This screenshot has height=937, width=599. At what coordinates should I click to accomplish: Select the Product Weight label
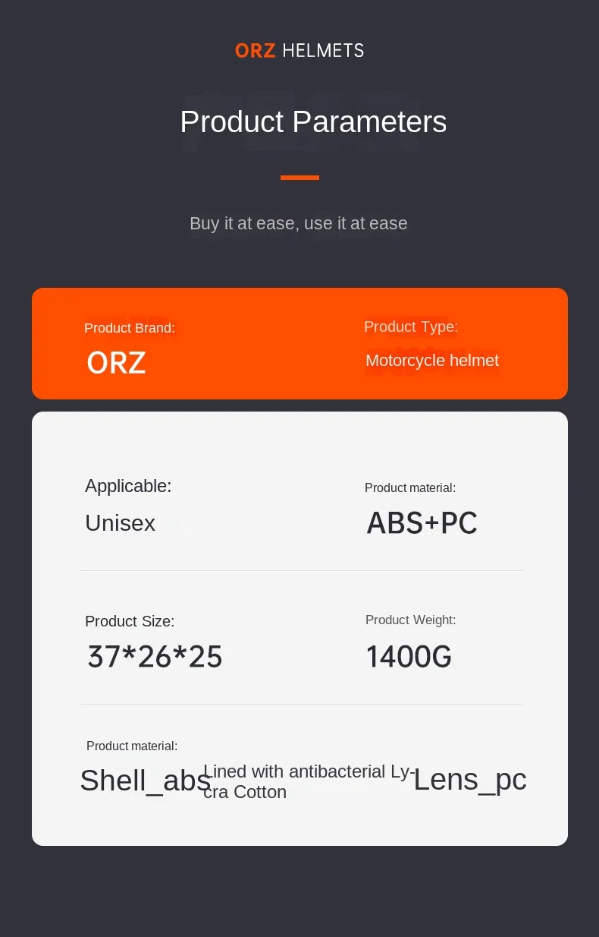411,620
